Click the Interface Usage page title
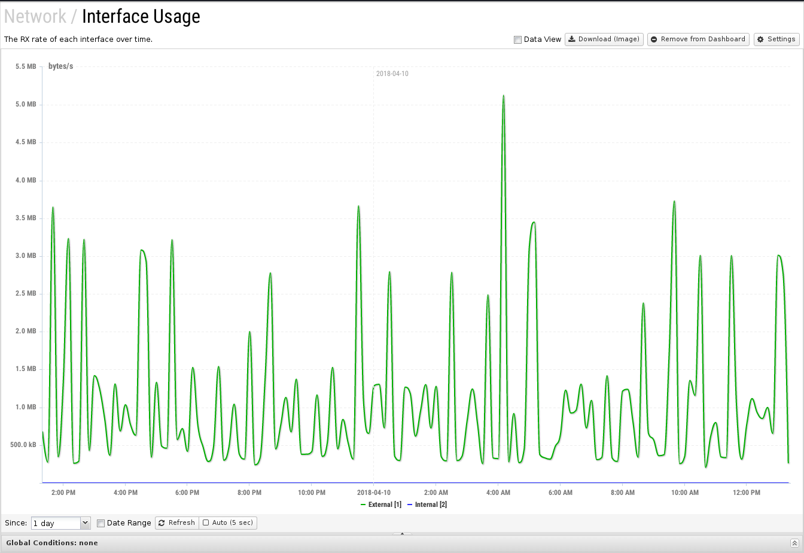Viewport: 804px width, 553px height. point(141,16)
